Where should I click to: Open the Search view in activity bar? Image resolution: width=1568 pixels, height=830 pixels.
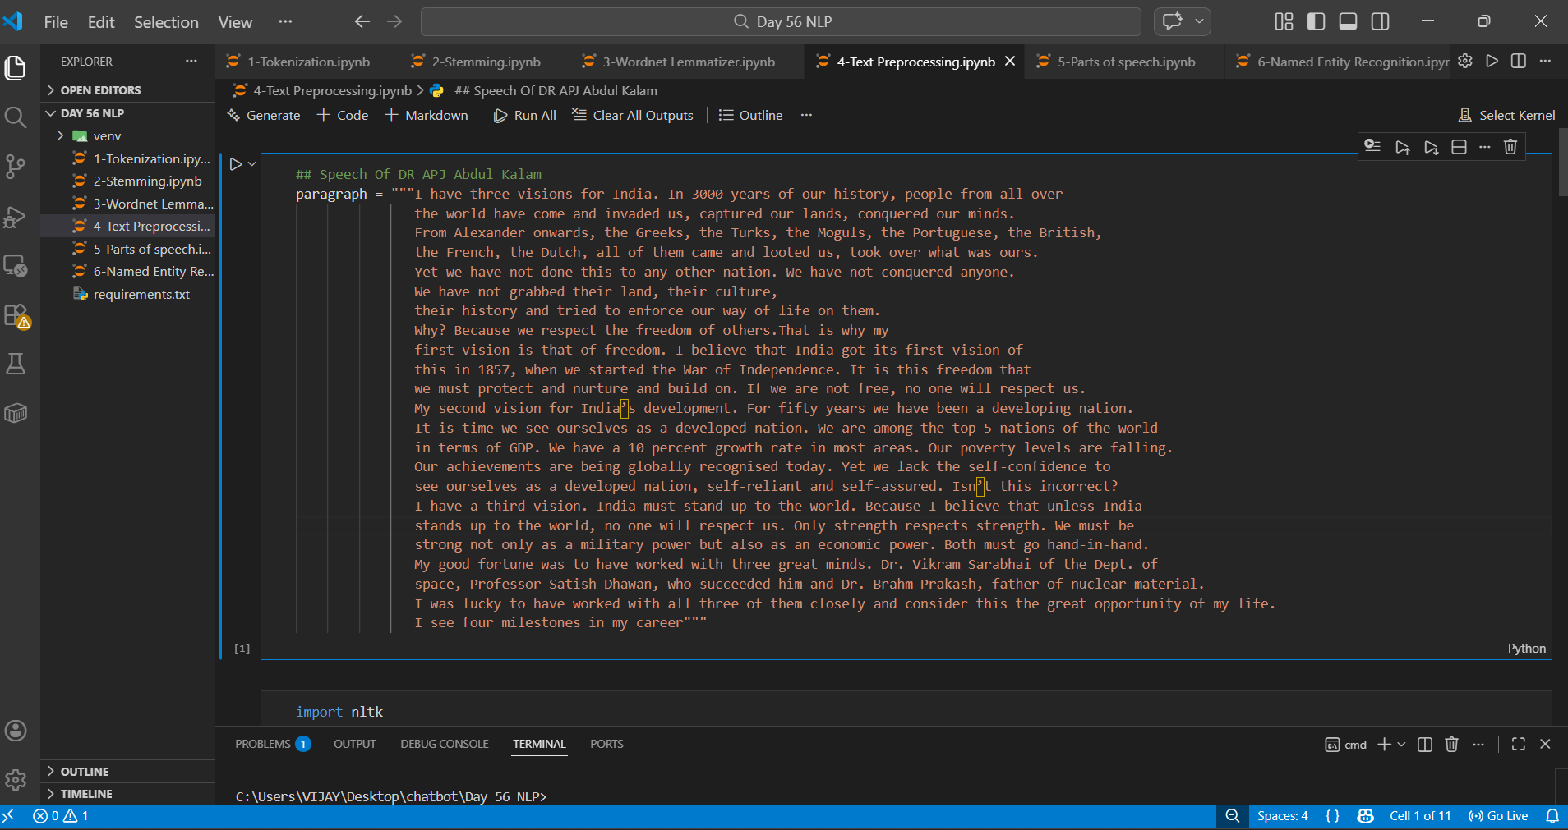[16, 117]
